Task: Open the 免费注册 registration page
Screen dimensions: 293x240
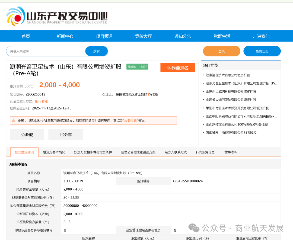Action: point(262,51)
